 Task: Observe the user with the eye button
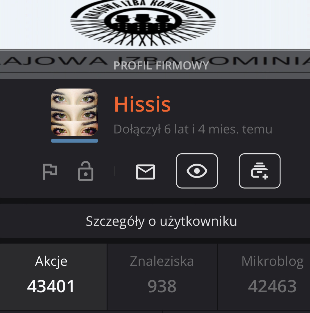pyautogui.click(x=197, y=171)
